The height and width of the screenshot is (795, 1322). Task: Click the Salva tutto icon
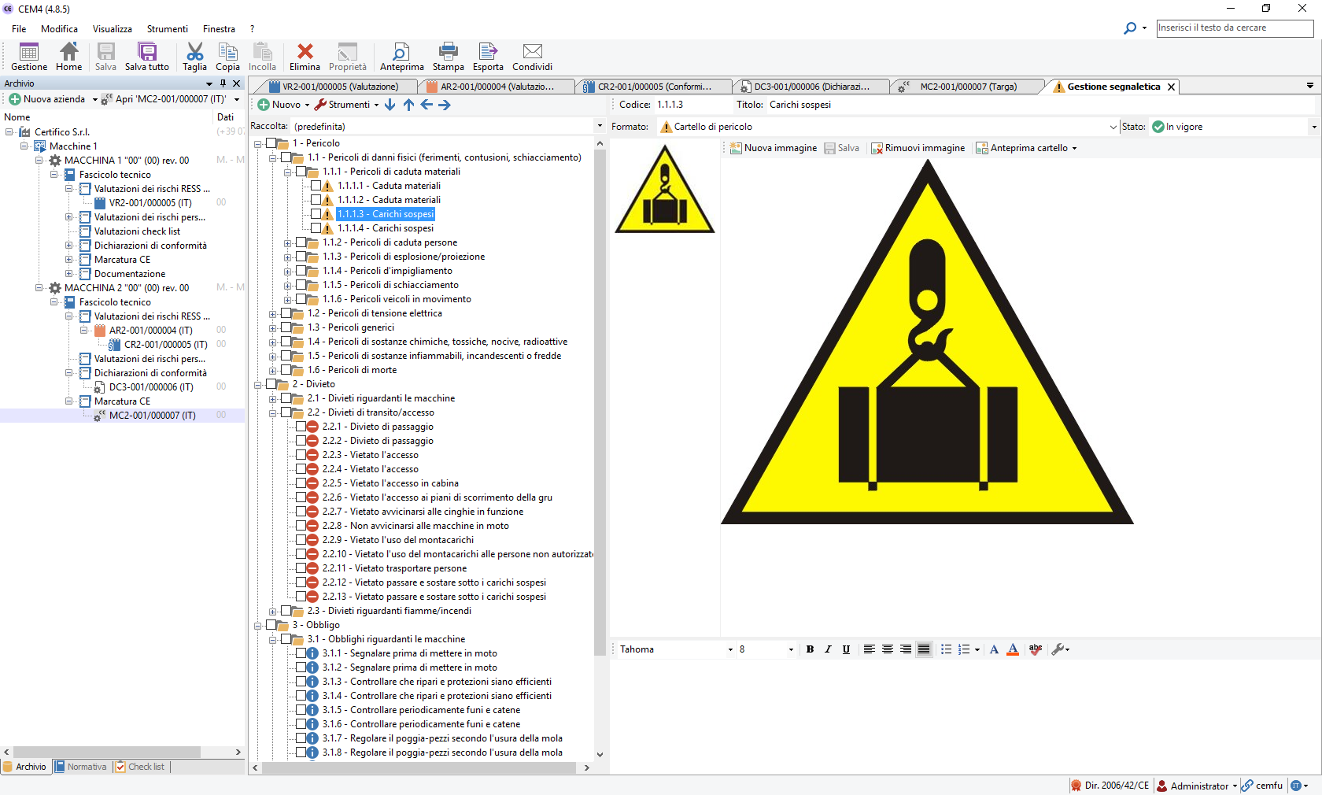(147, 53)
